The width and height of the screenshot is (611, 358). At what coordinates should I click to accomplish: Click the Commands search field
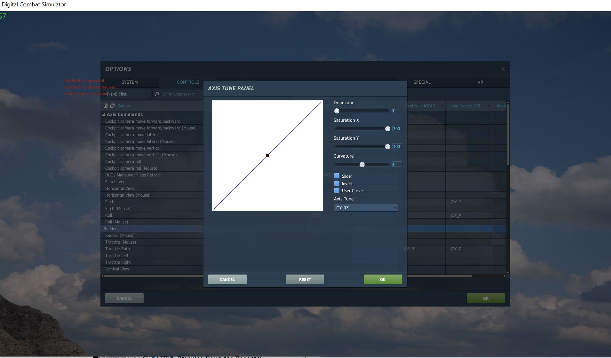click(178, 94)
